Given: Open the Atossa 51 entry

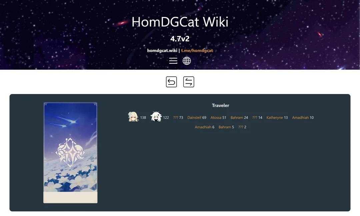Looking at the screenshot, I should pos(218,118).
